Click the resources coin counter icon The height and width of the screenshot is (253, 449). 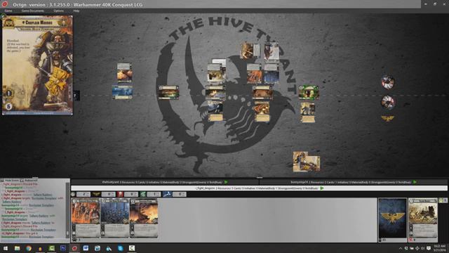[73, 194]
